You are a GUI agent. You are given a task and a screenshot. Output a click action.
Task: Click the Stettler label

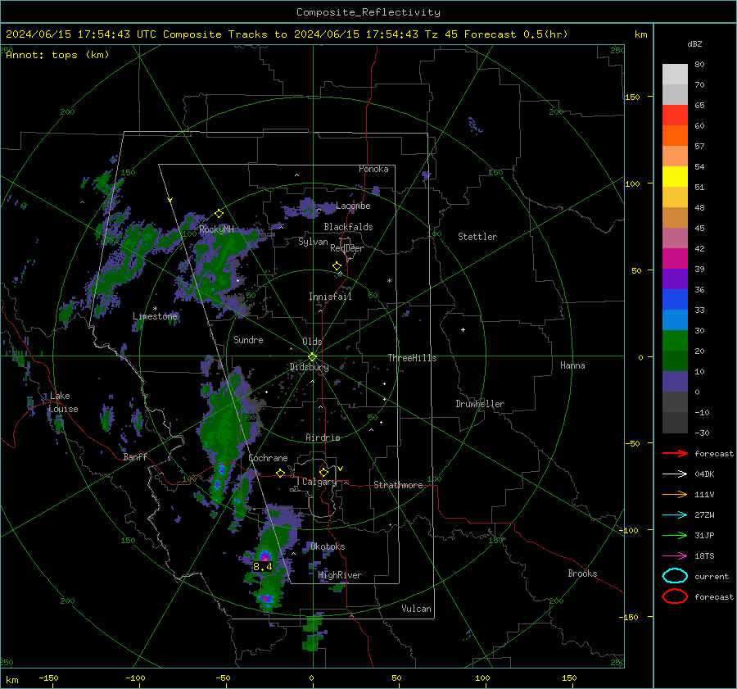[x=477, y=237]
